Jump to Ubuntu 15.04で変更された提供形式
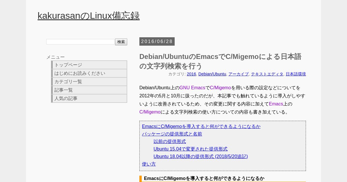 191,149
